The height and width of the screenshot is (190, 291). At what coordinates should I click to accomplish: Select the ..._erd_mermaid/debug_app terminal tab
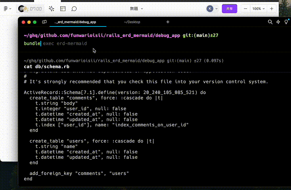(x=78, y=22)
